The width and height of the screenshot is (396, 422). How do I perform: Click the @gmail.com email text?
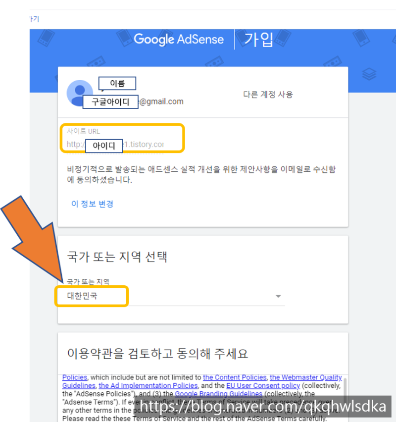pyautogui.click(x=161, y=102)
